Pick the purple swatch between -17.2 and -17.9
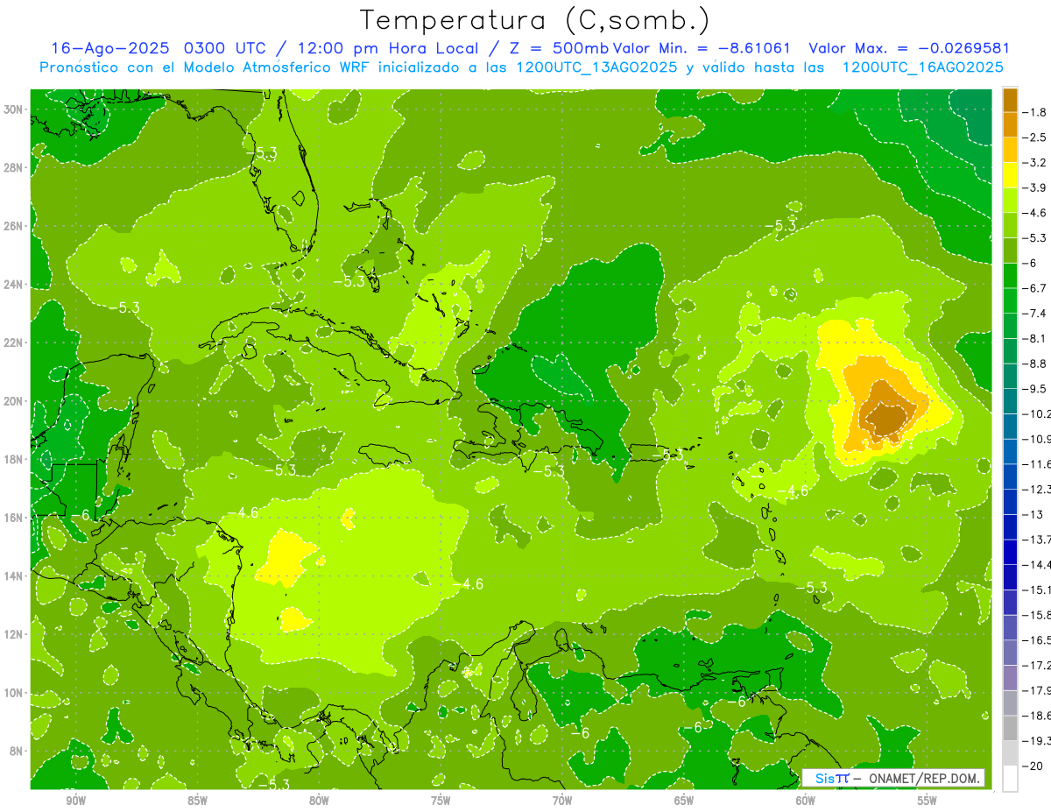Viewport: 1051px width, 812px height. pyautogui.click(x=1010, y=677)
